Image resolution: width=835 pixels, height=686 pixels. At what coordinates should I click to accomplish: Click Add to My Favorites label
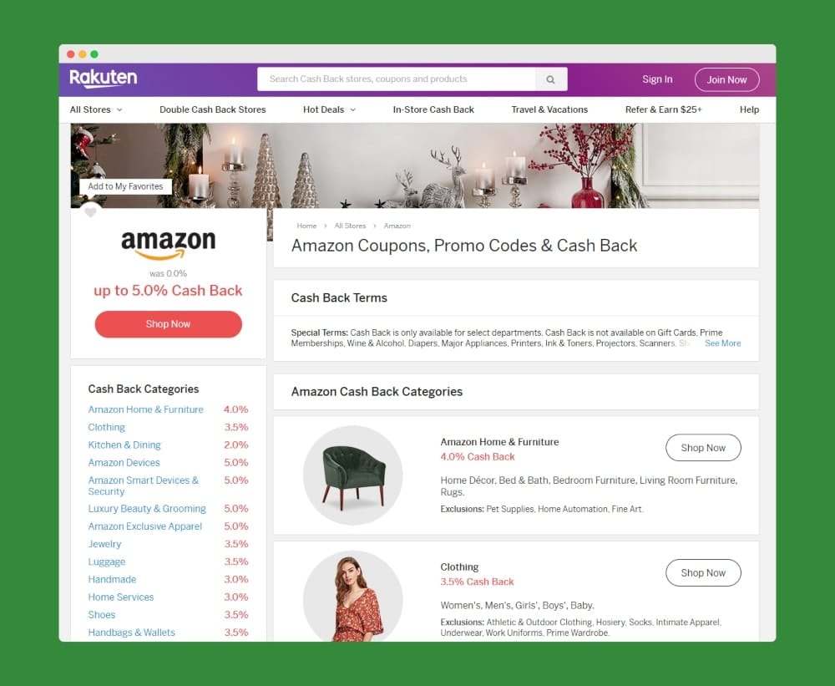click(x=126, y=186)
